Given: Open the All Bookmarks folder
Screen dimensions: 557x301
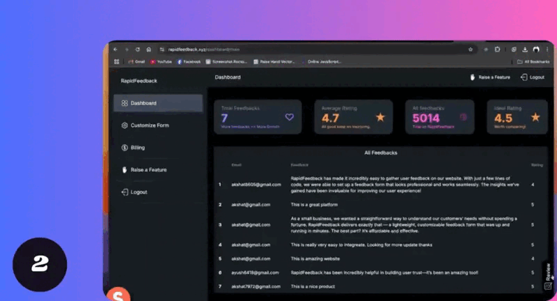Looking at the screenshot, I should (x=533, y=62).
